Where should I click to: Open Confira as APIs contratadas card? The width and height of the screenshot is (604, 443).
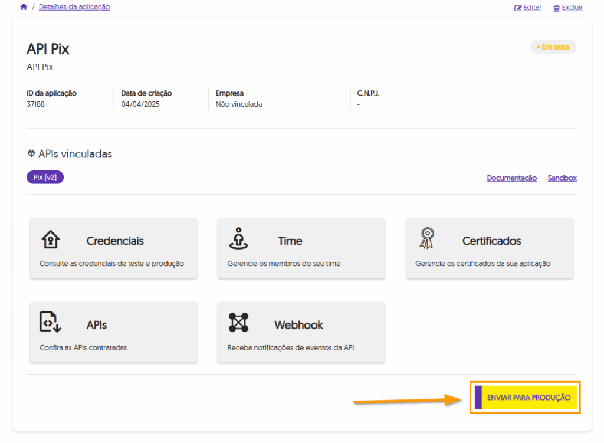click(83, 347)
